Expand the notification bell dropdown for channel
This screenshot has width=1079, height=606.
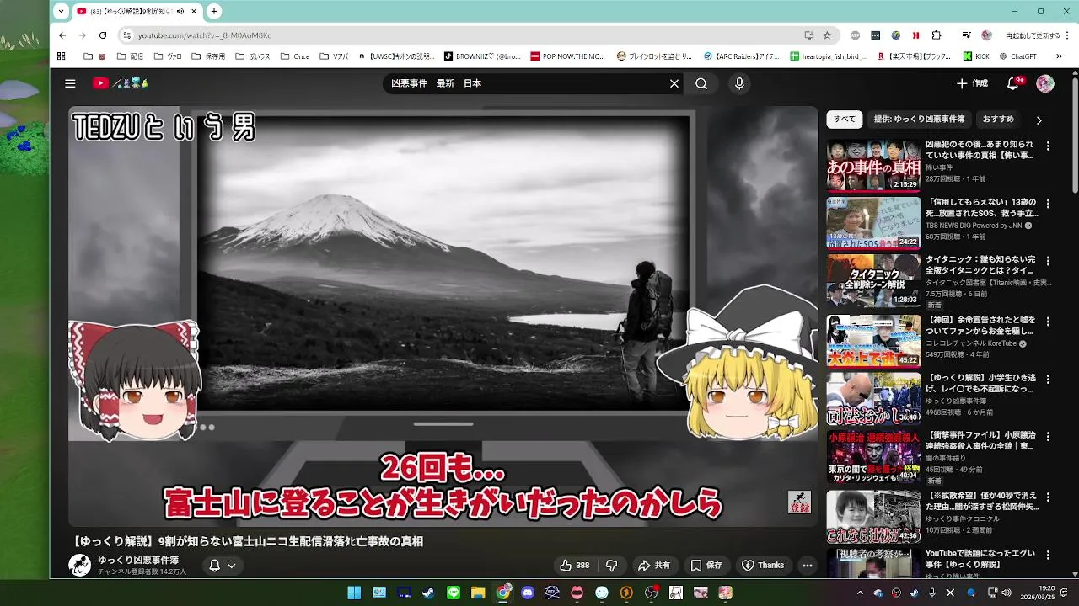click(x=223, y=566)
